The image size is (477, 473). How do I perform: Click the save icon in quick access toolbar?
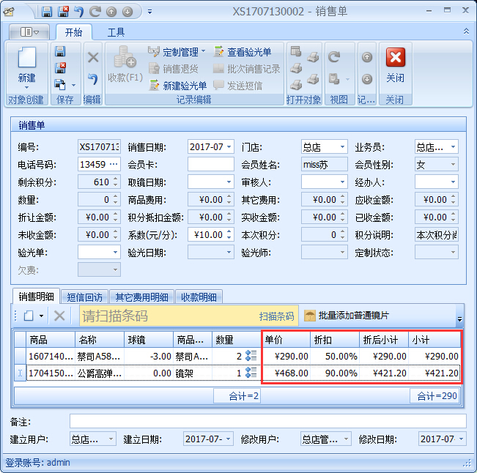click(x=47, y=12)
